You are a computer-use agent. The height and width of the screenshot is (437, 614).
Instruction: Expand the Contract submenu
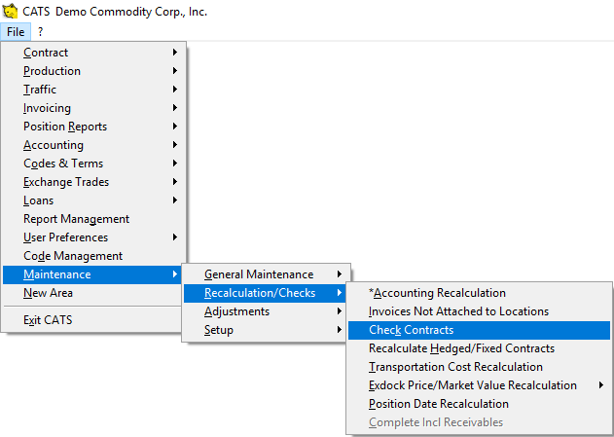[x=92, y=53]
